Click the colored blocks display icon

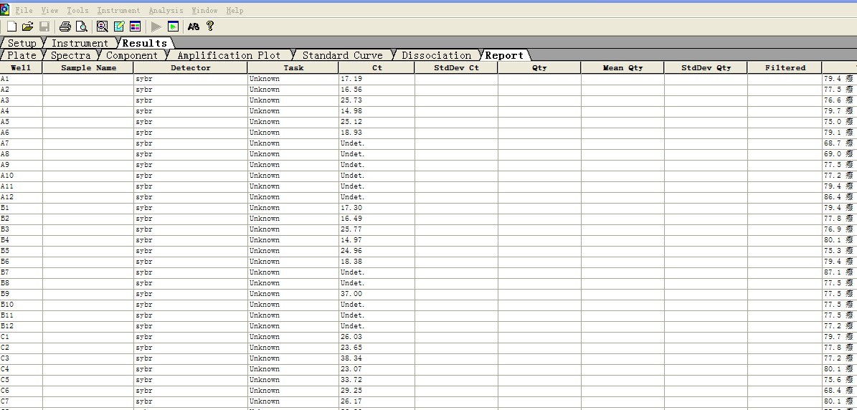(x=136, y=27)
